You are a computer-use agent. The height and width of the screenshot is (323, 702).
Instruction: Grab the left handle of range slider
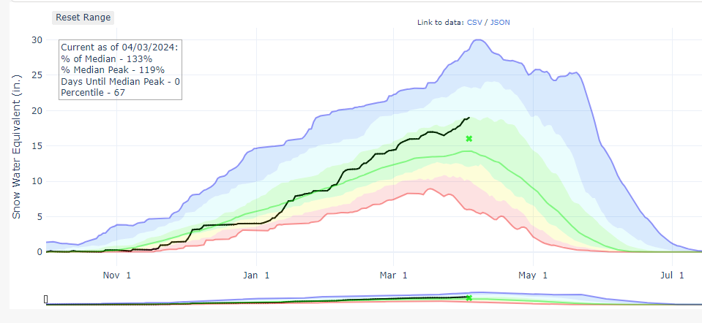click(46, 299)
